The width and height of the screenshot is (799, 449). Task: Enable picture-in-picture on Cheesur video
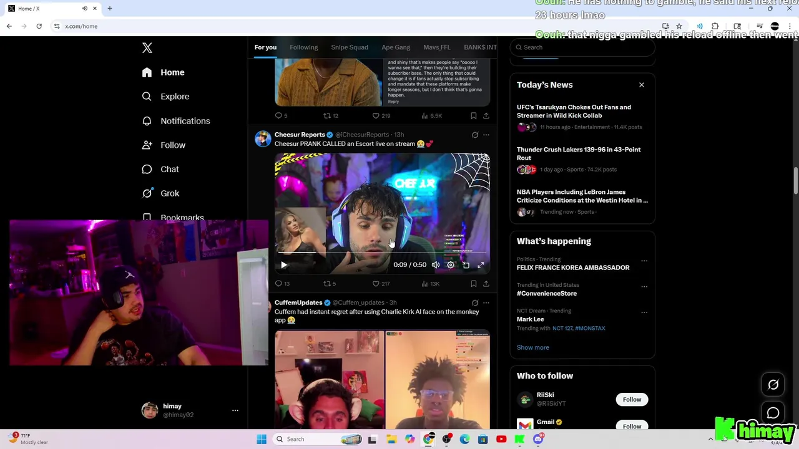(x=466, y=265)
